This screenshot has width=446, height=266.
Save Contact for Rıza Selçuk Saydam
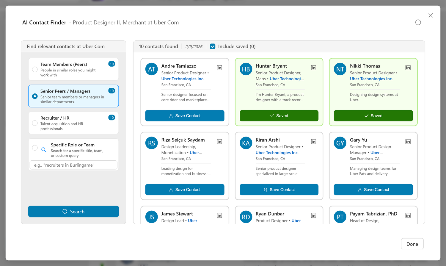[x=185, y=190]
